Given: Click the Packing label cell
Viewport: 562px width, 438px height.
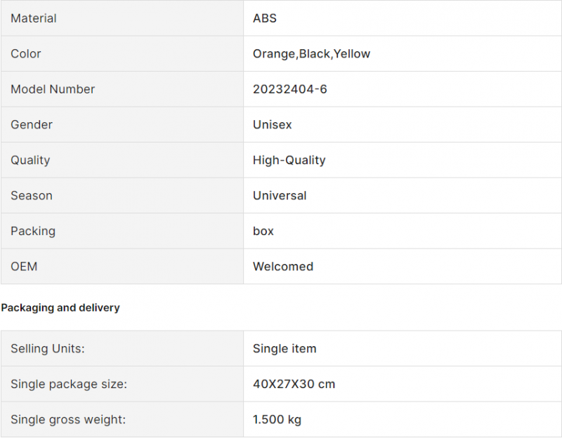Looking at the screenshot, I should (x=33, y=231).
